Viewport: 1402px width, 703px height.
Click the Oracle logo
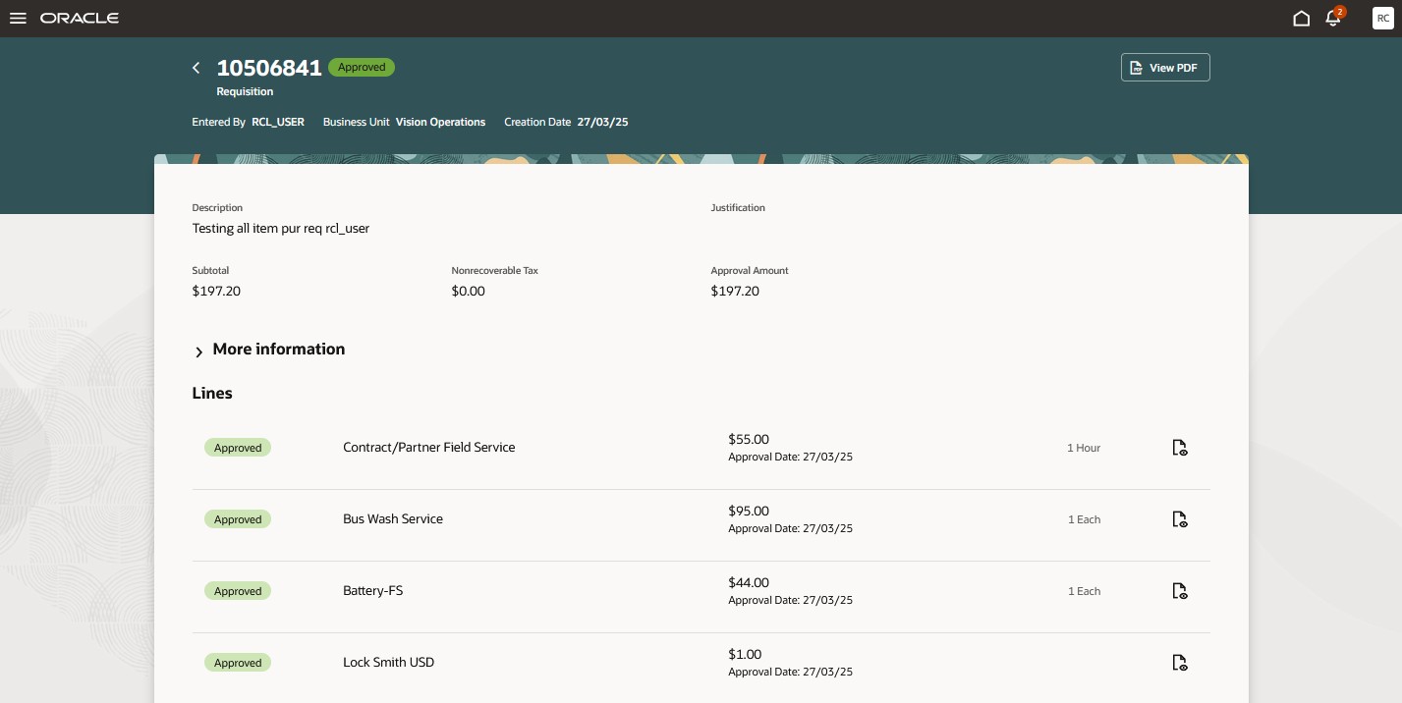coord(79,18)
